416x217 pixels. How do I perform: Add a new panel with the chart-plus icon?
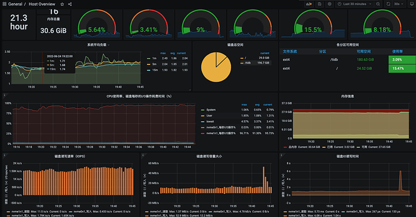(309, 4)
